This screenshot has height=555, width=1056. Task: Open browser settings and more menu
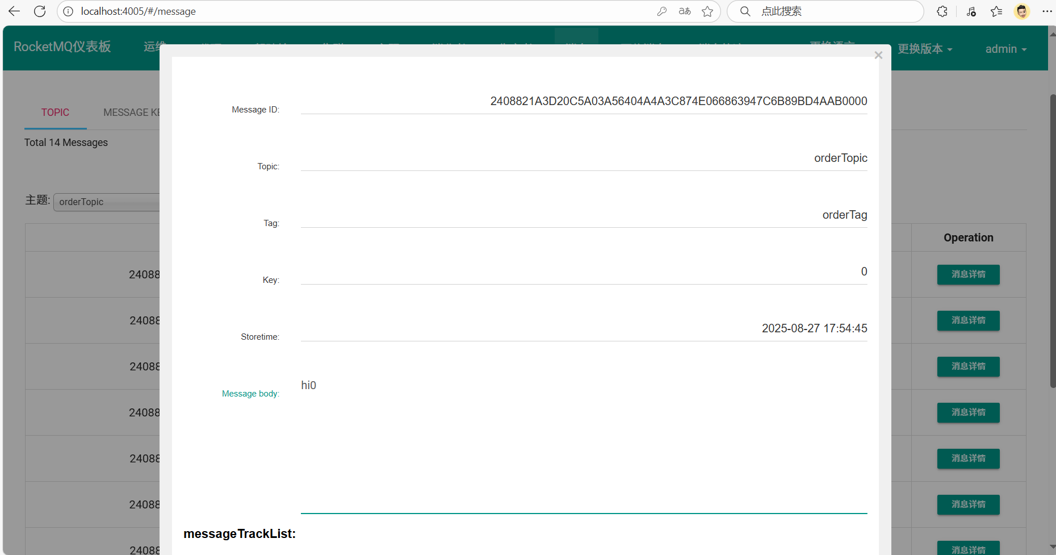click(1047, 11)
